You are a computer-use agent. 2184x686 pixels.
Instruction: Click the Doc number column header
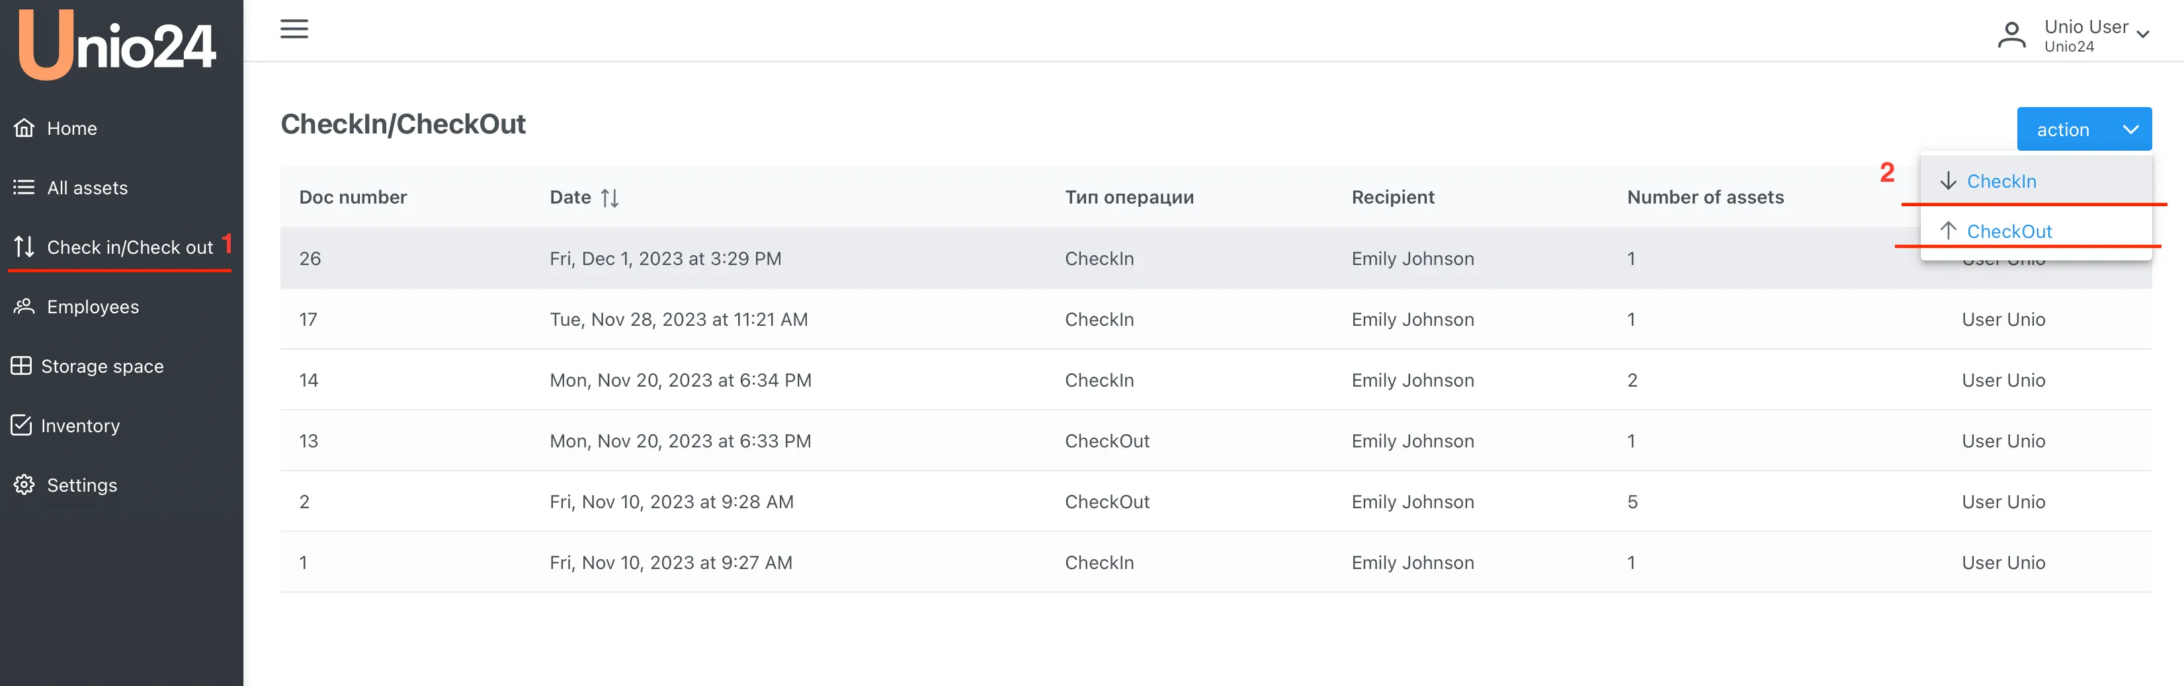click(353, 198)
